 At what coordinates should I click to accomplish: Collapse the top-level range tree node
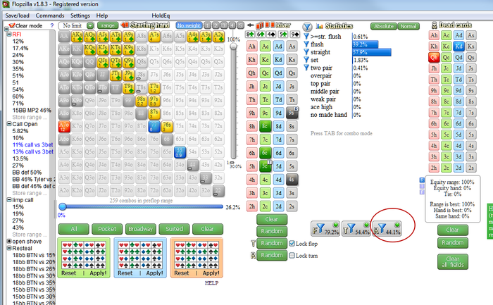[x=6, y=29]
